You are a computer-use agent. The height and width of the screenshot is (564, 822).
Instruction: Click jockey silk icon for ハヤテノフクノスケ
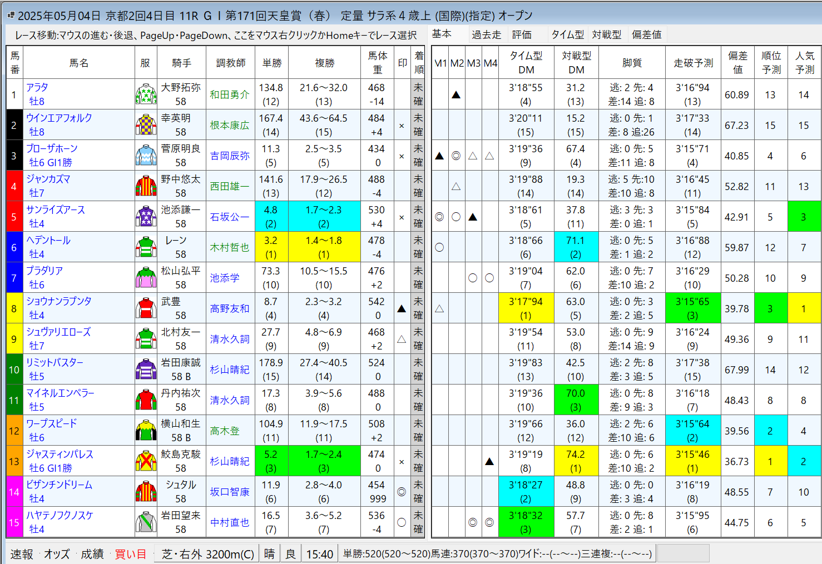tap(146, 522)
